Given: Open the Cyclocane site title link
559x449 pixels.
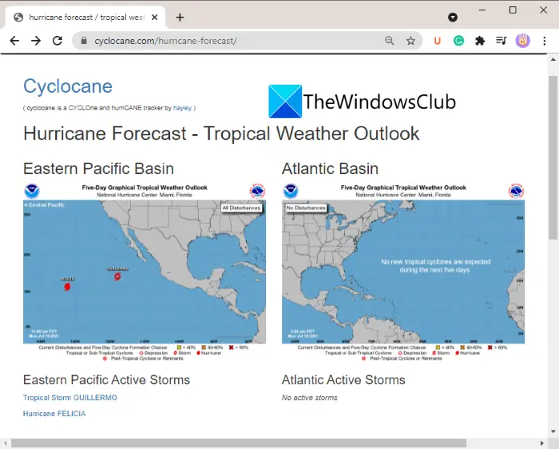Looking at the screenshot, I should [x=68, y=86].
